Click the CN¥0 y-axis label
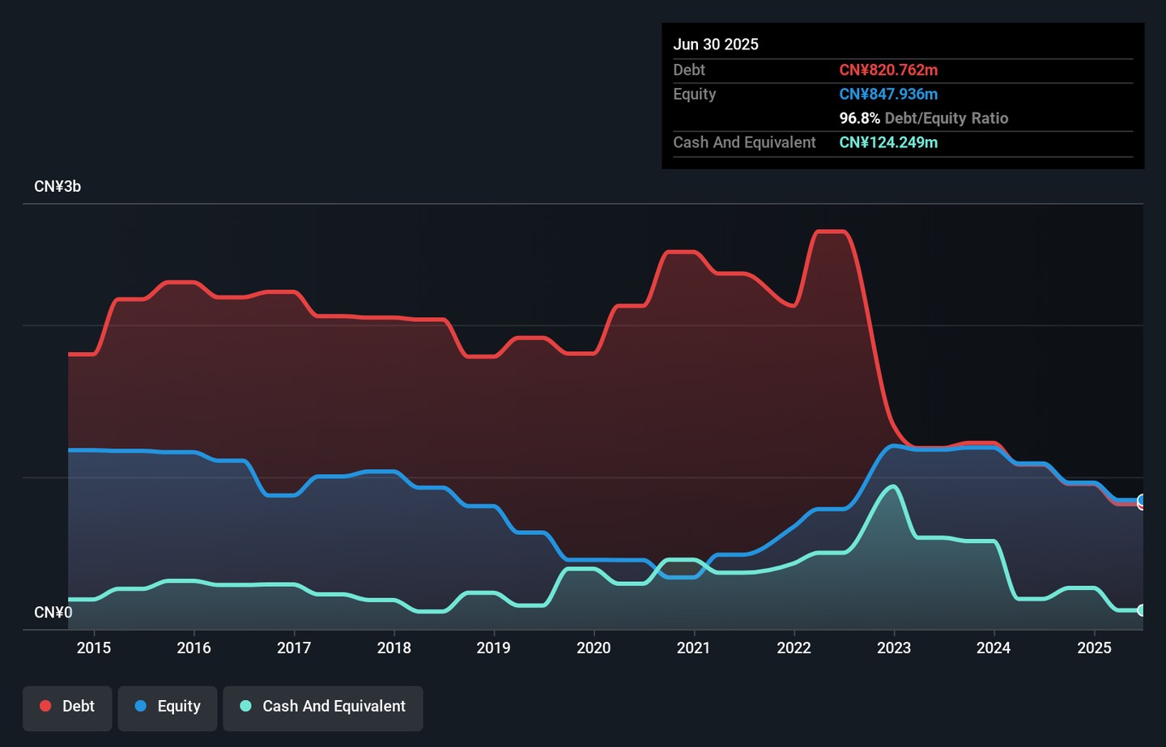Image resolution: width=1166 pixels, height=747 pixels. (x=53, y=613)
